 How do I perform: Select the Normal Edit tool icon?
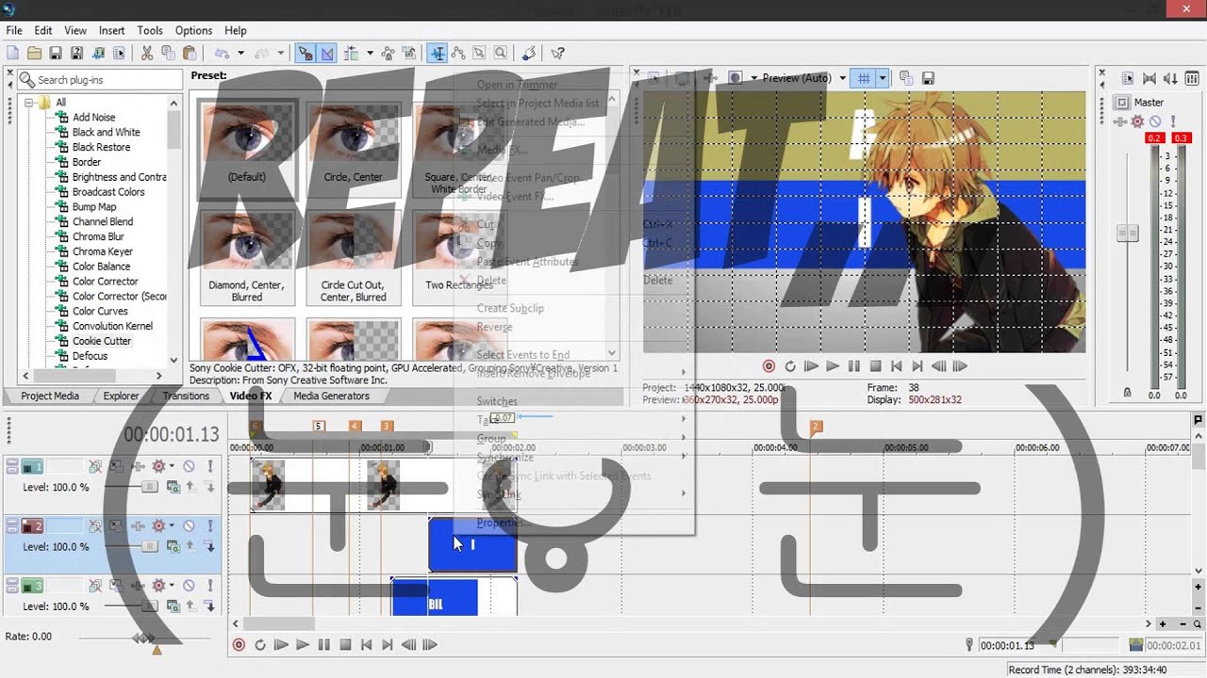coord(438,54)
